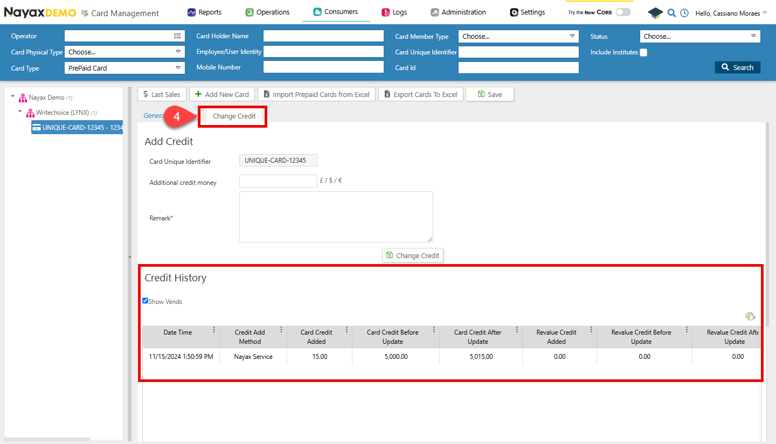
Task: Click the Card Id field
Action: tap(518, 68)
